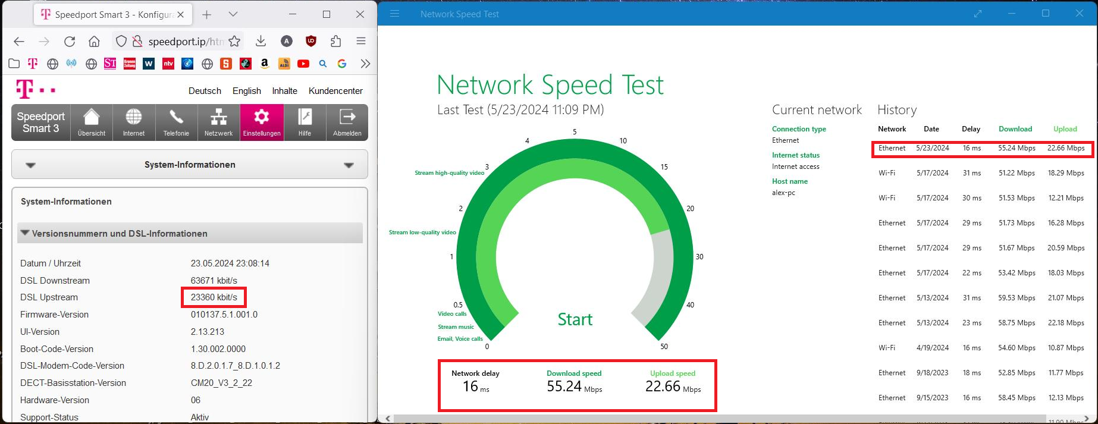Open the ALDI bookmark
The height and width of the screenshot is (424, 1098).
(x=284, y=64)
